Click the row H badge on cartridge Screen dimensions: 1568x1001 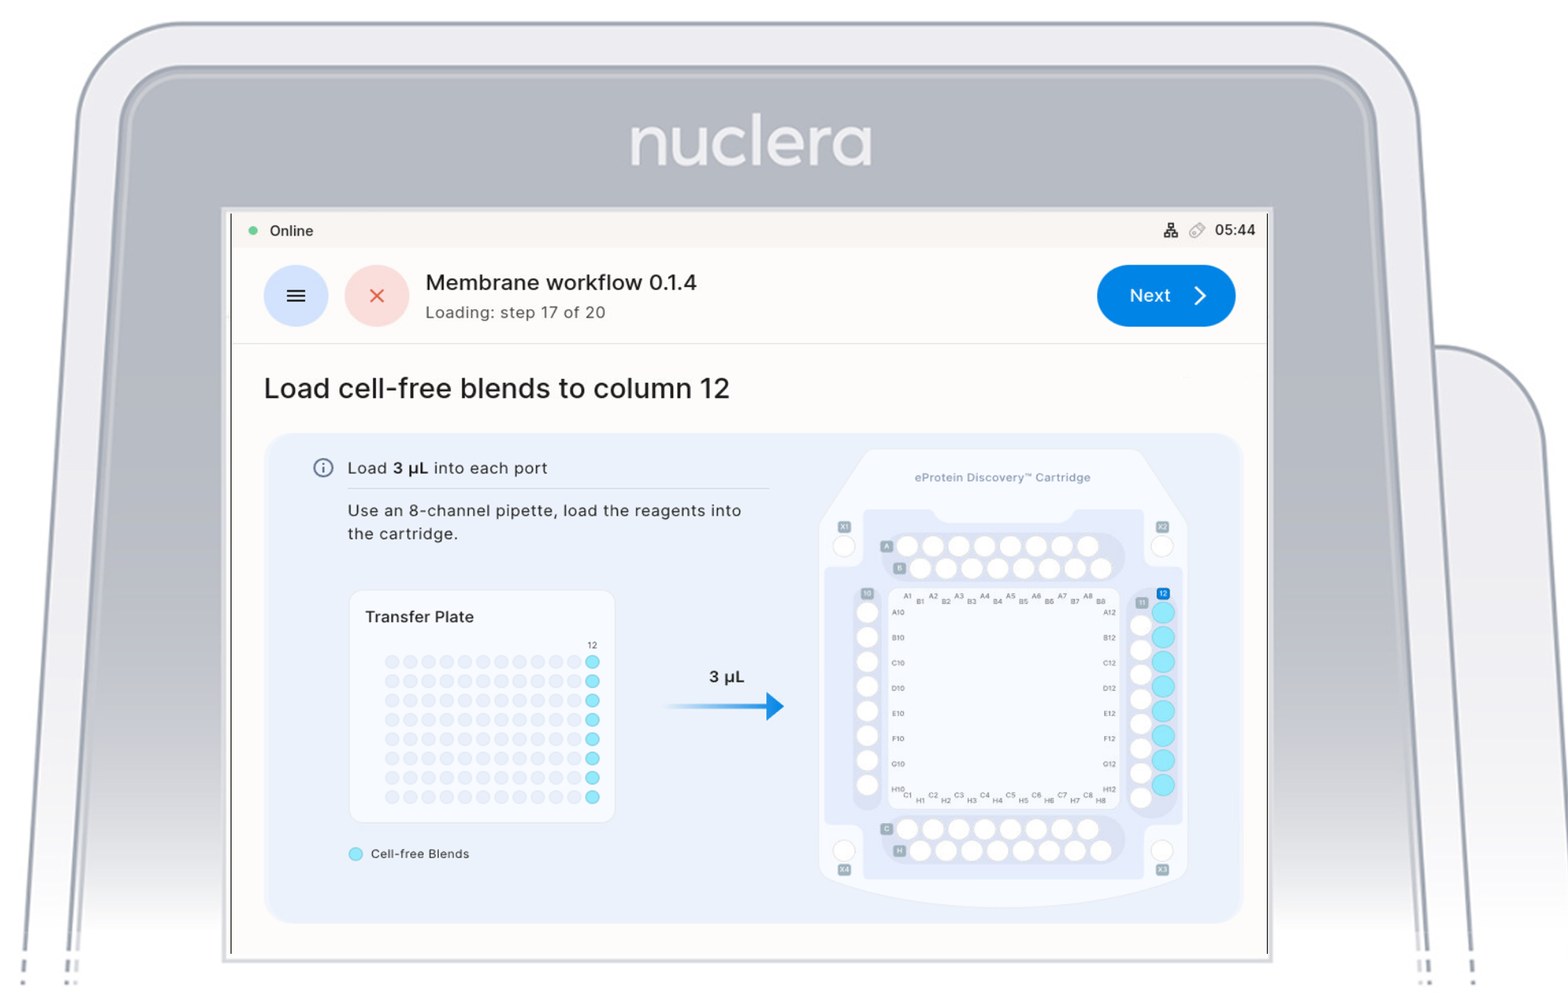(899, 851)
